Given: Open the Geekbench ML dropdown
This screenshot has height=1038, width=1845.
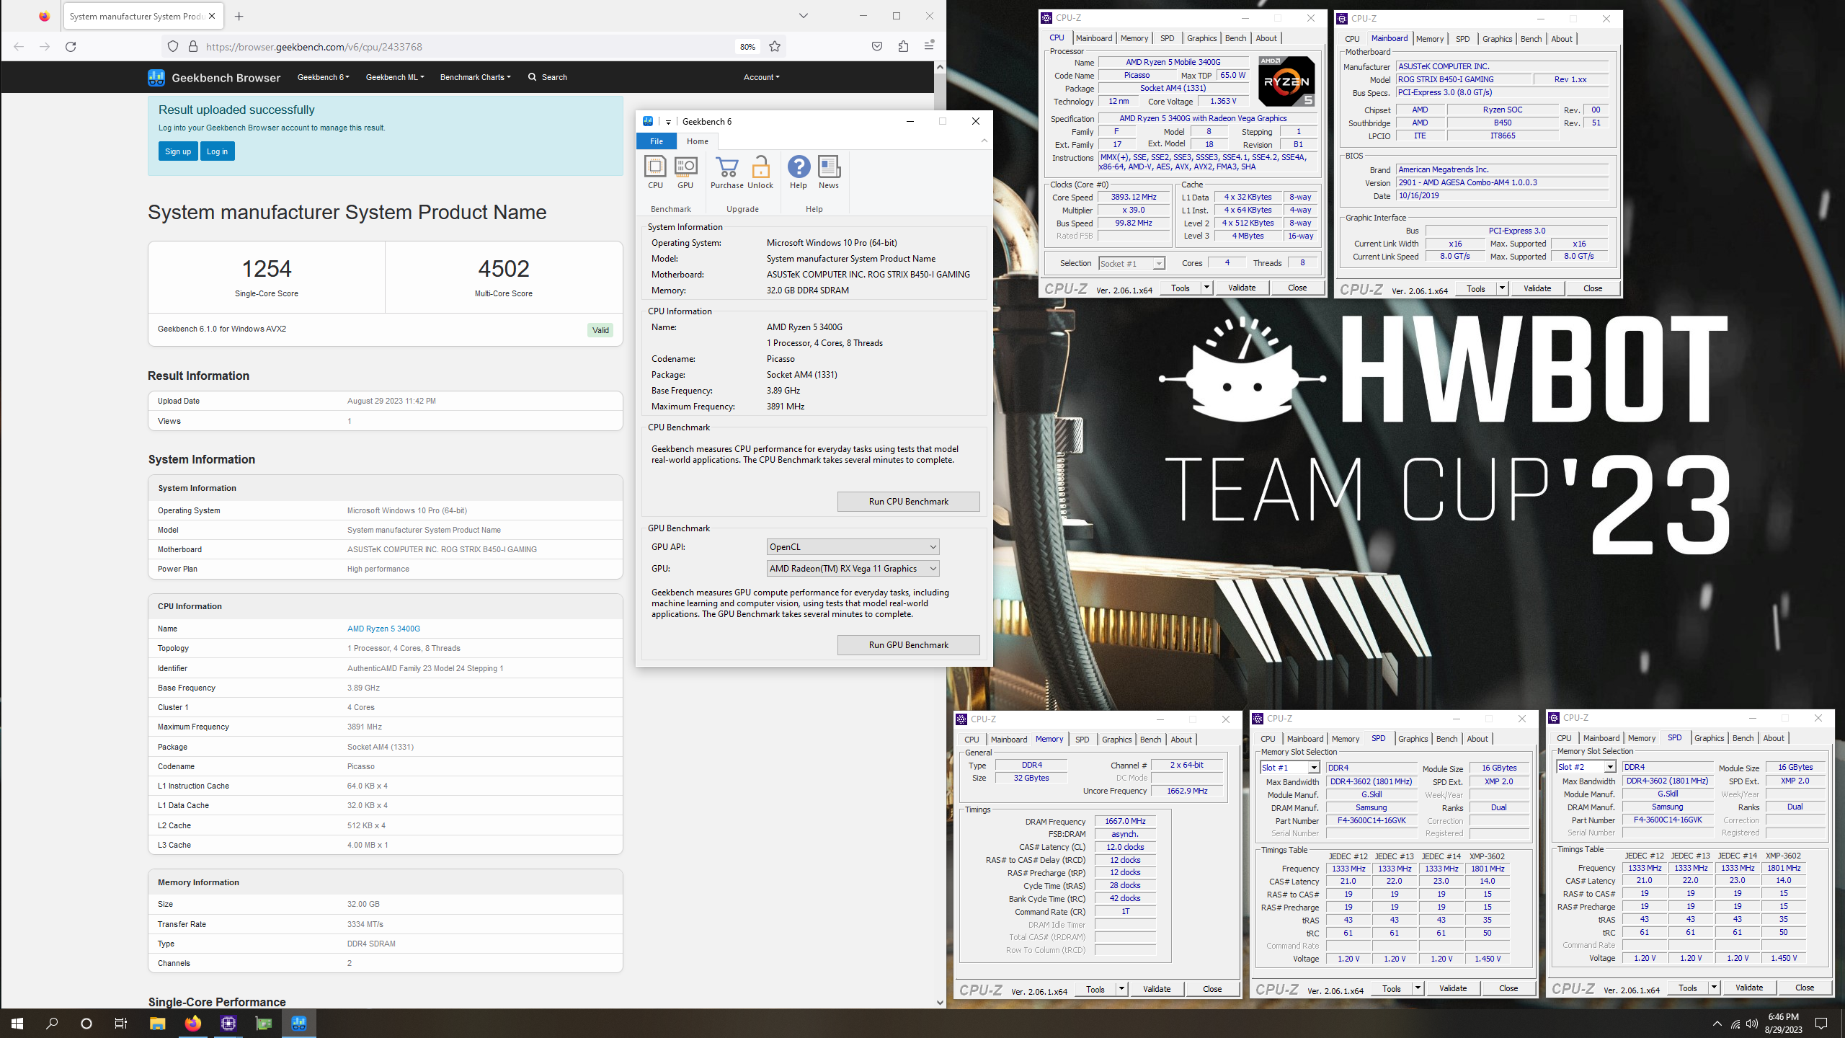Looking at the screenshot, I should [395, 77].
